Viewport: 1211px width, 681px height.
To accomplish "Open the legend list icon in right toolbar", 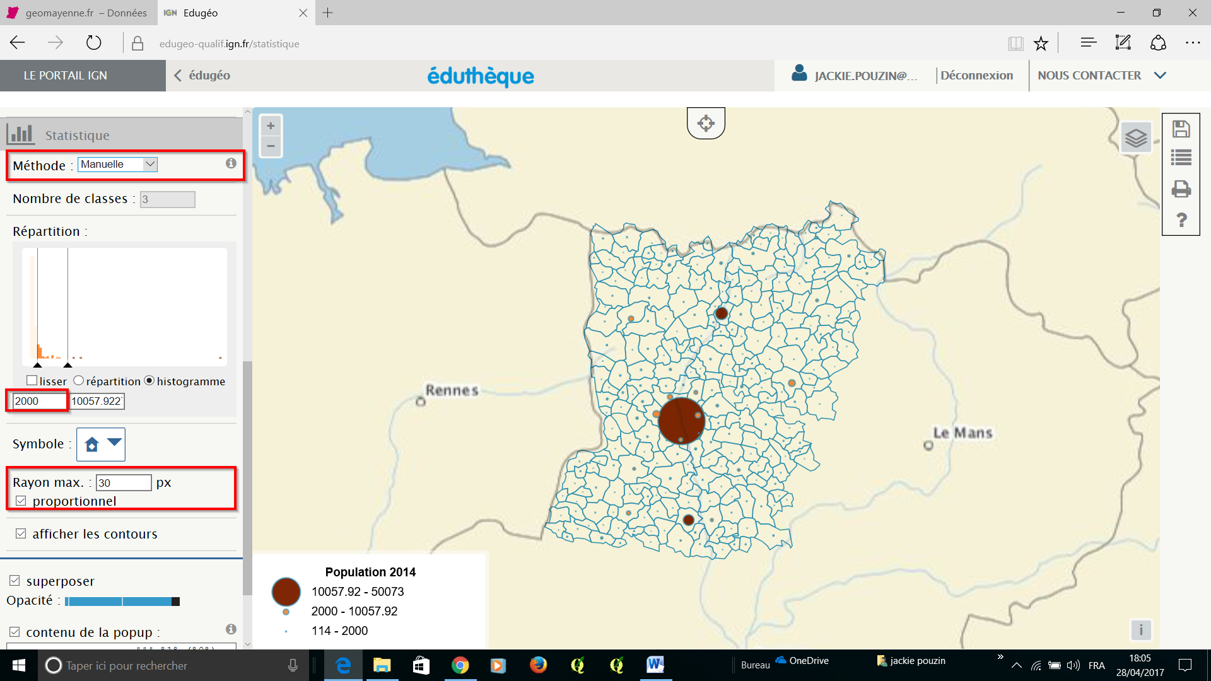I will coord(1181,158).
